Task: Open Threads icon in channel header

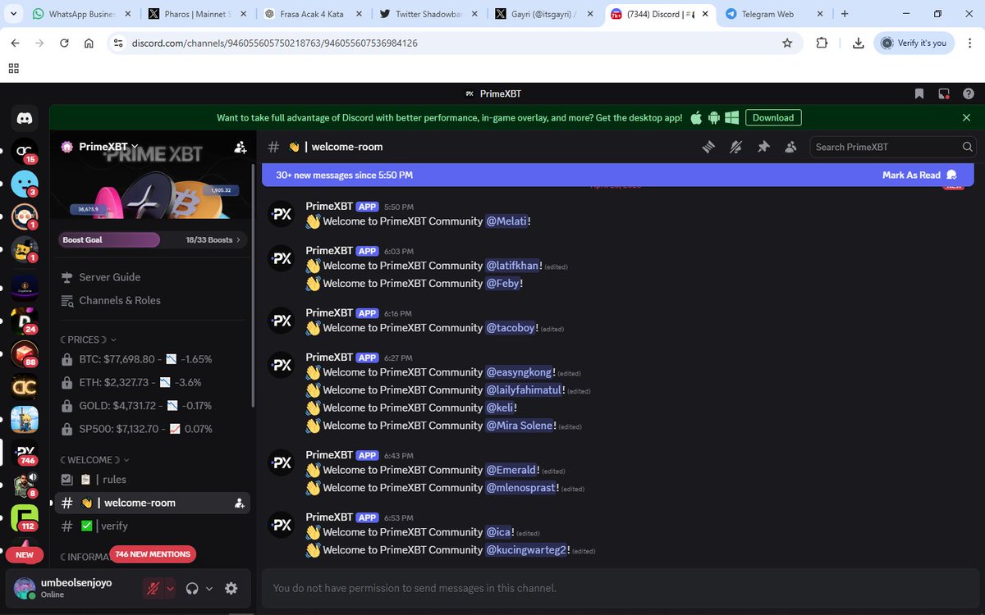Action: click(708, 147)
